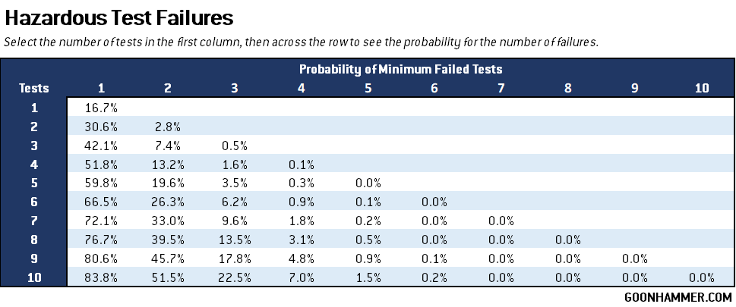Select the column header for 10 failed tests
Screen dimensions: 736x307
(702, 88)
